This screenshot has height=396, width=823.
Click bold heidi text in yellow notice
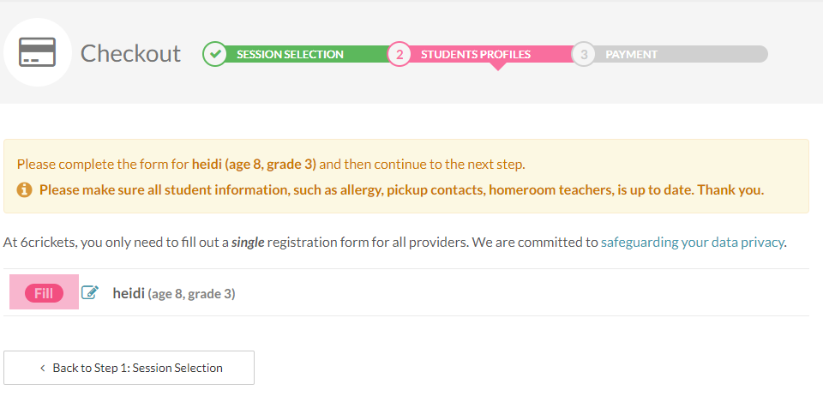(x=205, y=165)
